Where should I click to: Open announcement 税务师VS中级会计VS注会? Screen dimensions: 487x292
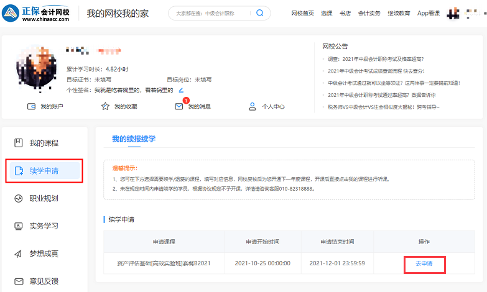[x=384, y=107]
